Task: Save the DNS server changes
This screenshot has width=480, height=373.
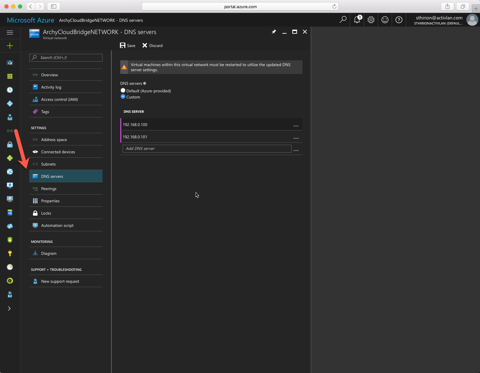Action: pyautogui.click(x=128, y=46)
